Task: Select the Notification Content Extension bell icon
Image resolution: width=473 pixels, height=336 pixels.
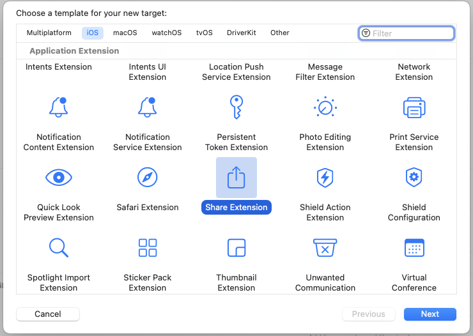Action: click(59, 107)
